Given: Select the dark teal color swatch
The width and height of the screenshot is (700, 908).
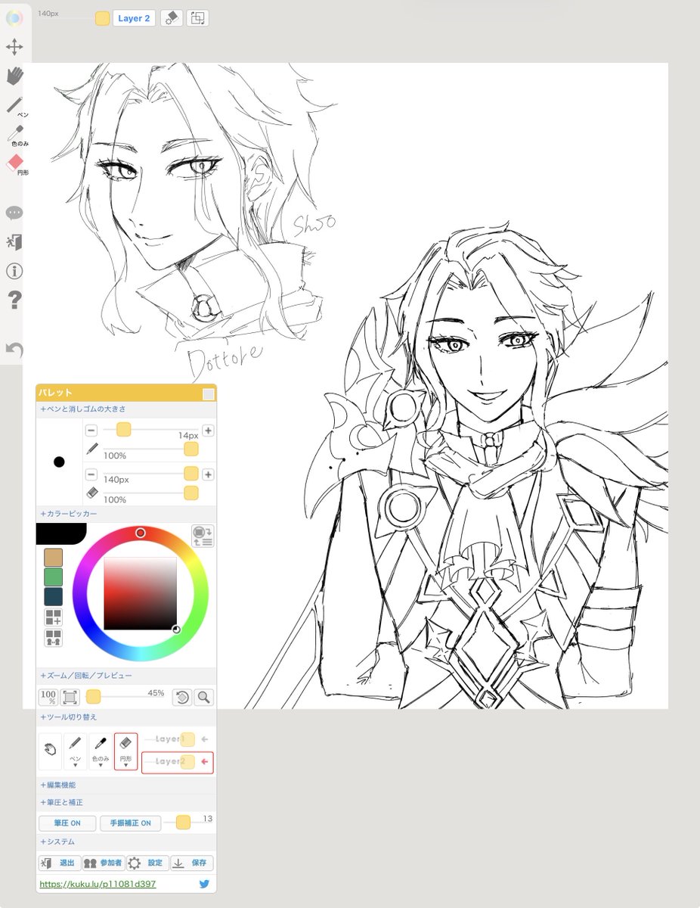Looking at the screenshot, I should click(x=54, y=597).
